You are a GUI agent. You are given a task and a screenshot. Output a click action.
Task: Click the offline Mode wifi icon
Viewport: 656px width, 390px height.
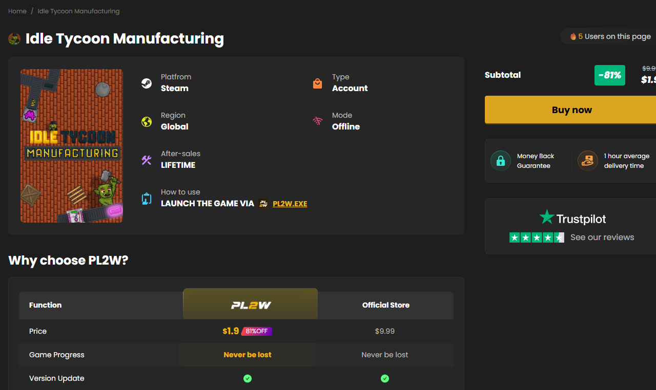(x=318, y=121)
